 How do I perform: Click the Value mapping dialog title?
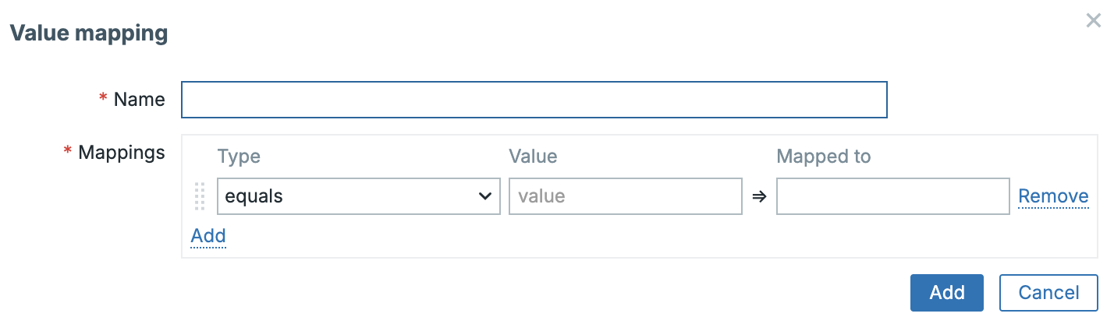point(89,33)
